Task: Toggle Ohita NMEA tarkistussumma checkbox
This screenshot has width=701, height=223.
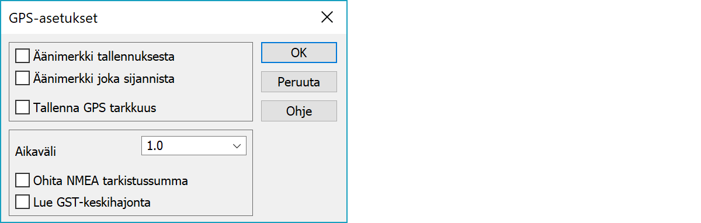Action: pyautogui.click(x=22, y=180)
